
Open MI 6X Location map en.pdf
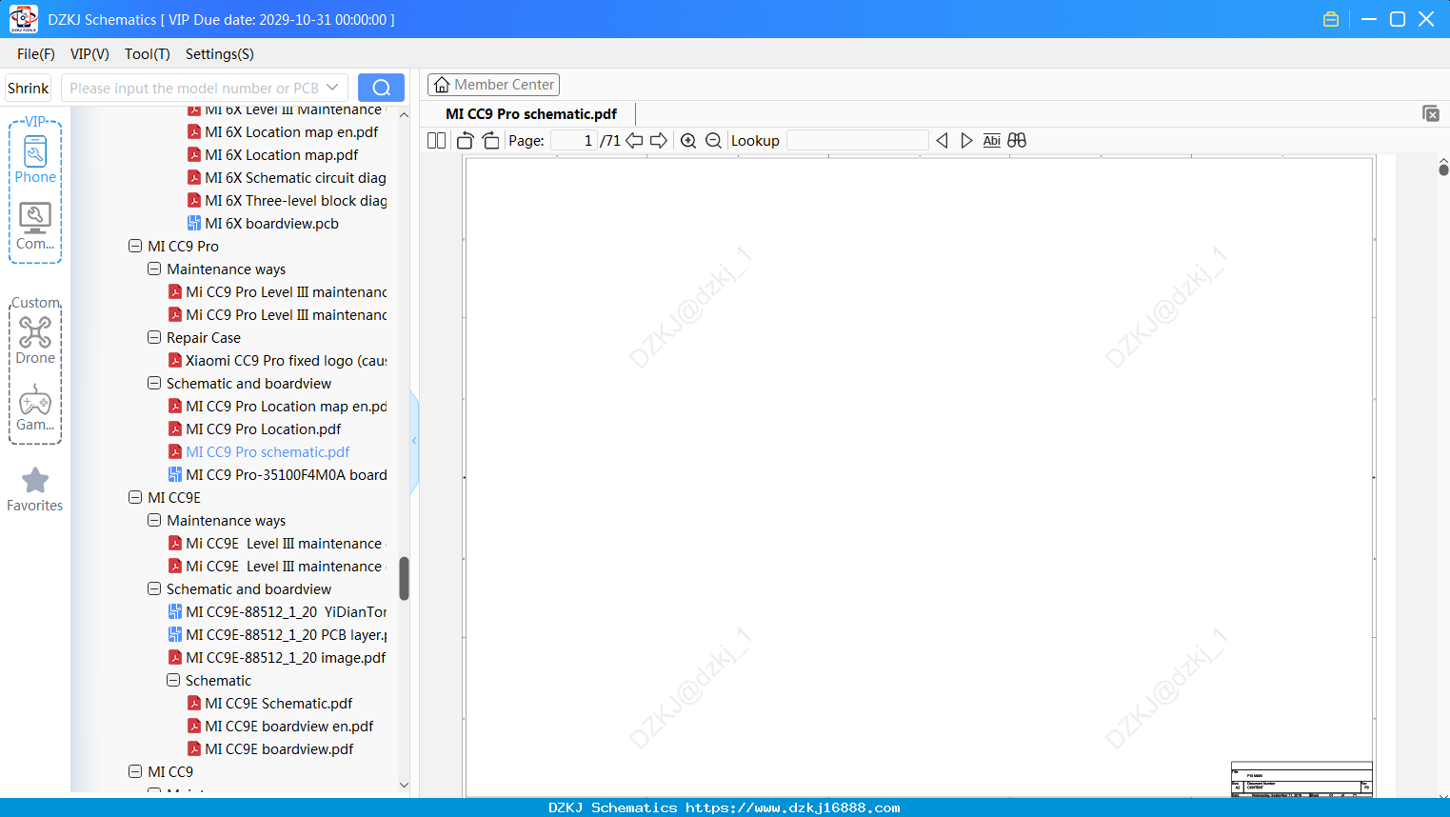coord(283,132)
